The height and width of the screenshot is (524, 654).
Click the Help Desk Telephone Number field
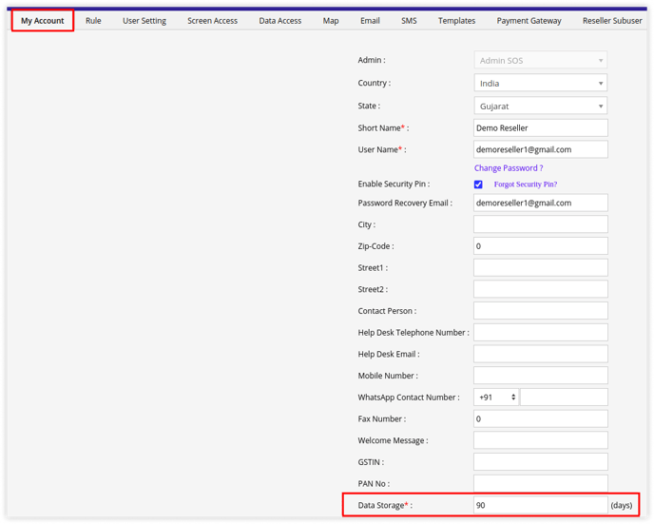(540, 333)
